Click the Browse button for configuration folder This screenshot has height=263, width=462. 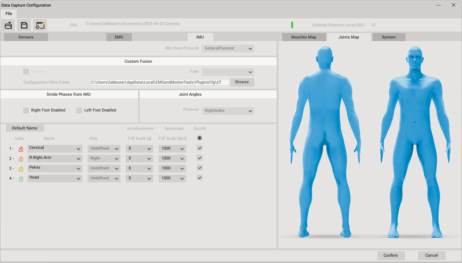[242, 82]
